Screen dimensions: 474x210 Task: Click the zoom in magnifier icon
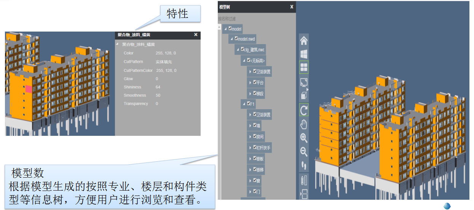pos(304,138)
